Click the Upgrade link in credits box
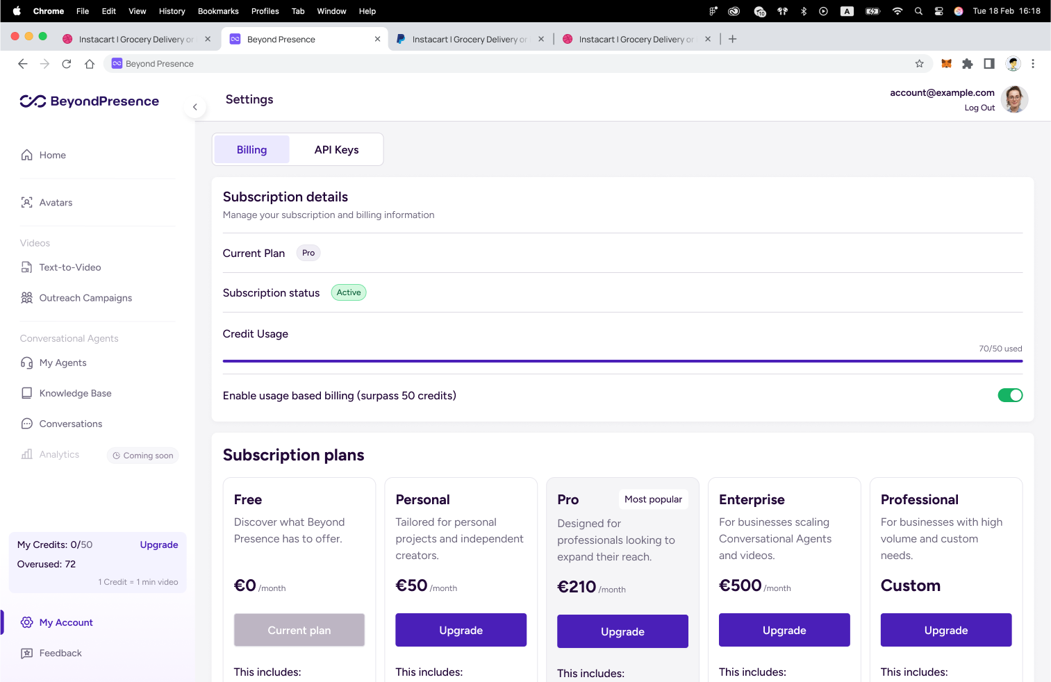 pos(159,544)
